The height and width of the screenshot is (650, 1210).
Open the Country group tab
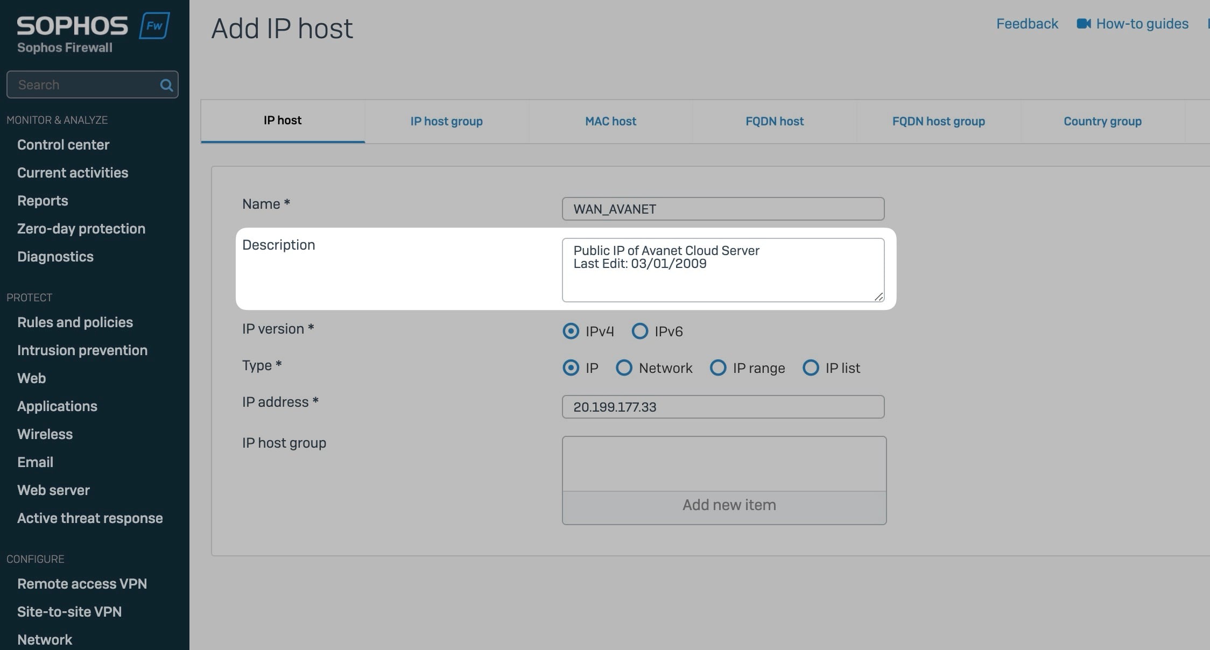(x=1102, y=122)
